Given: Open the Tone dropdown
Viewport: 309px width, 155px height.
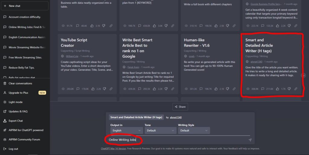Looking at the screenshot, I should click(161, 131).
